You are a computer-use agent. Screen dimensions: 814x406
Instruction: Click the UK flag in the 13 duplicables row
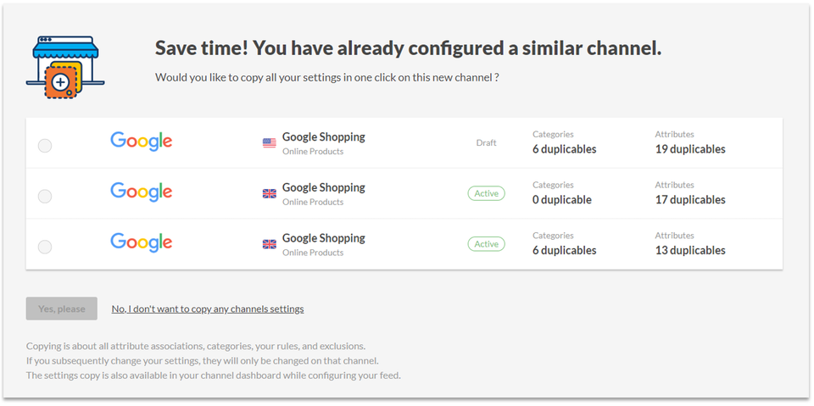pos(270,245)
